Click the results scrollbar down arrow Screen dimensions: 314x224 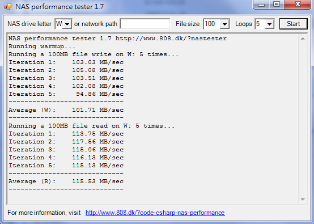(303, 200)
